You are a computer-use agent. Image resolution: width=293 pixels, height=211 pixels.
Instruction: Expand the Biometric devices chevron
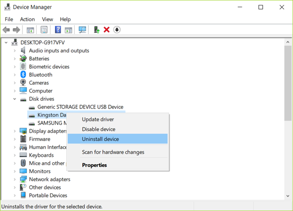pos(15,67)
